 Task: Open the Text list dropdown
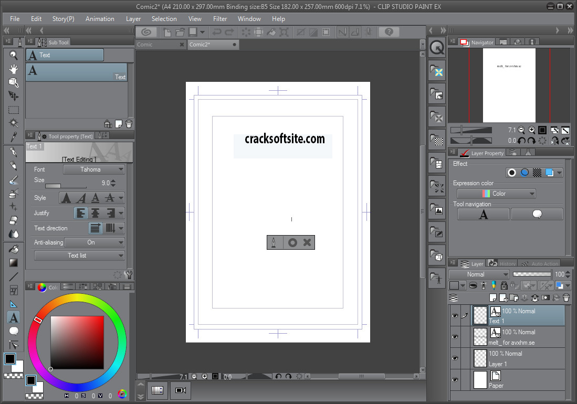pos(79,256)
